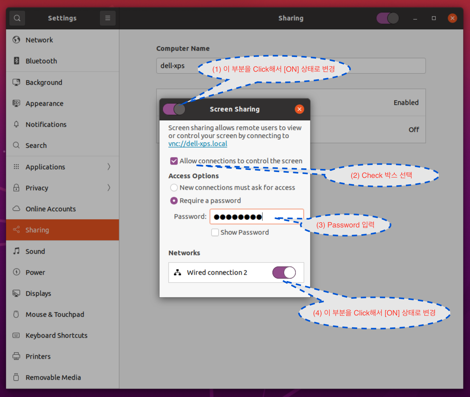Click the Password input field
470x397 pixels.
pyautogui.click(x=257, y=217)
